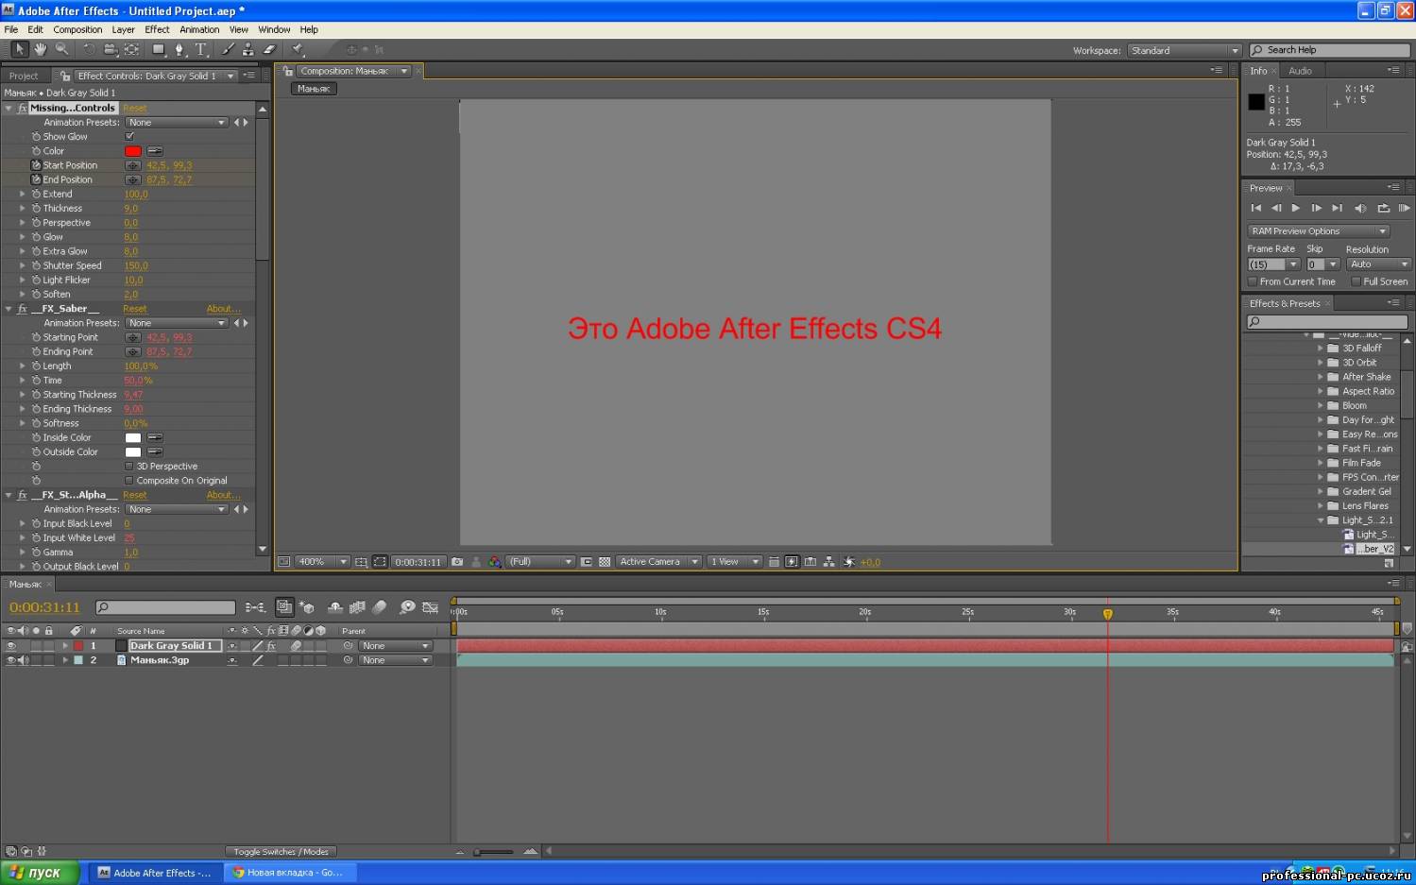Expand Dark Gray Solid 1 layer properties
Viewport: 1416px width, 885px height.
[65, 646]
